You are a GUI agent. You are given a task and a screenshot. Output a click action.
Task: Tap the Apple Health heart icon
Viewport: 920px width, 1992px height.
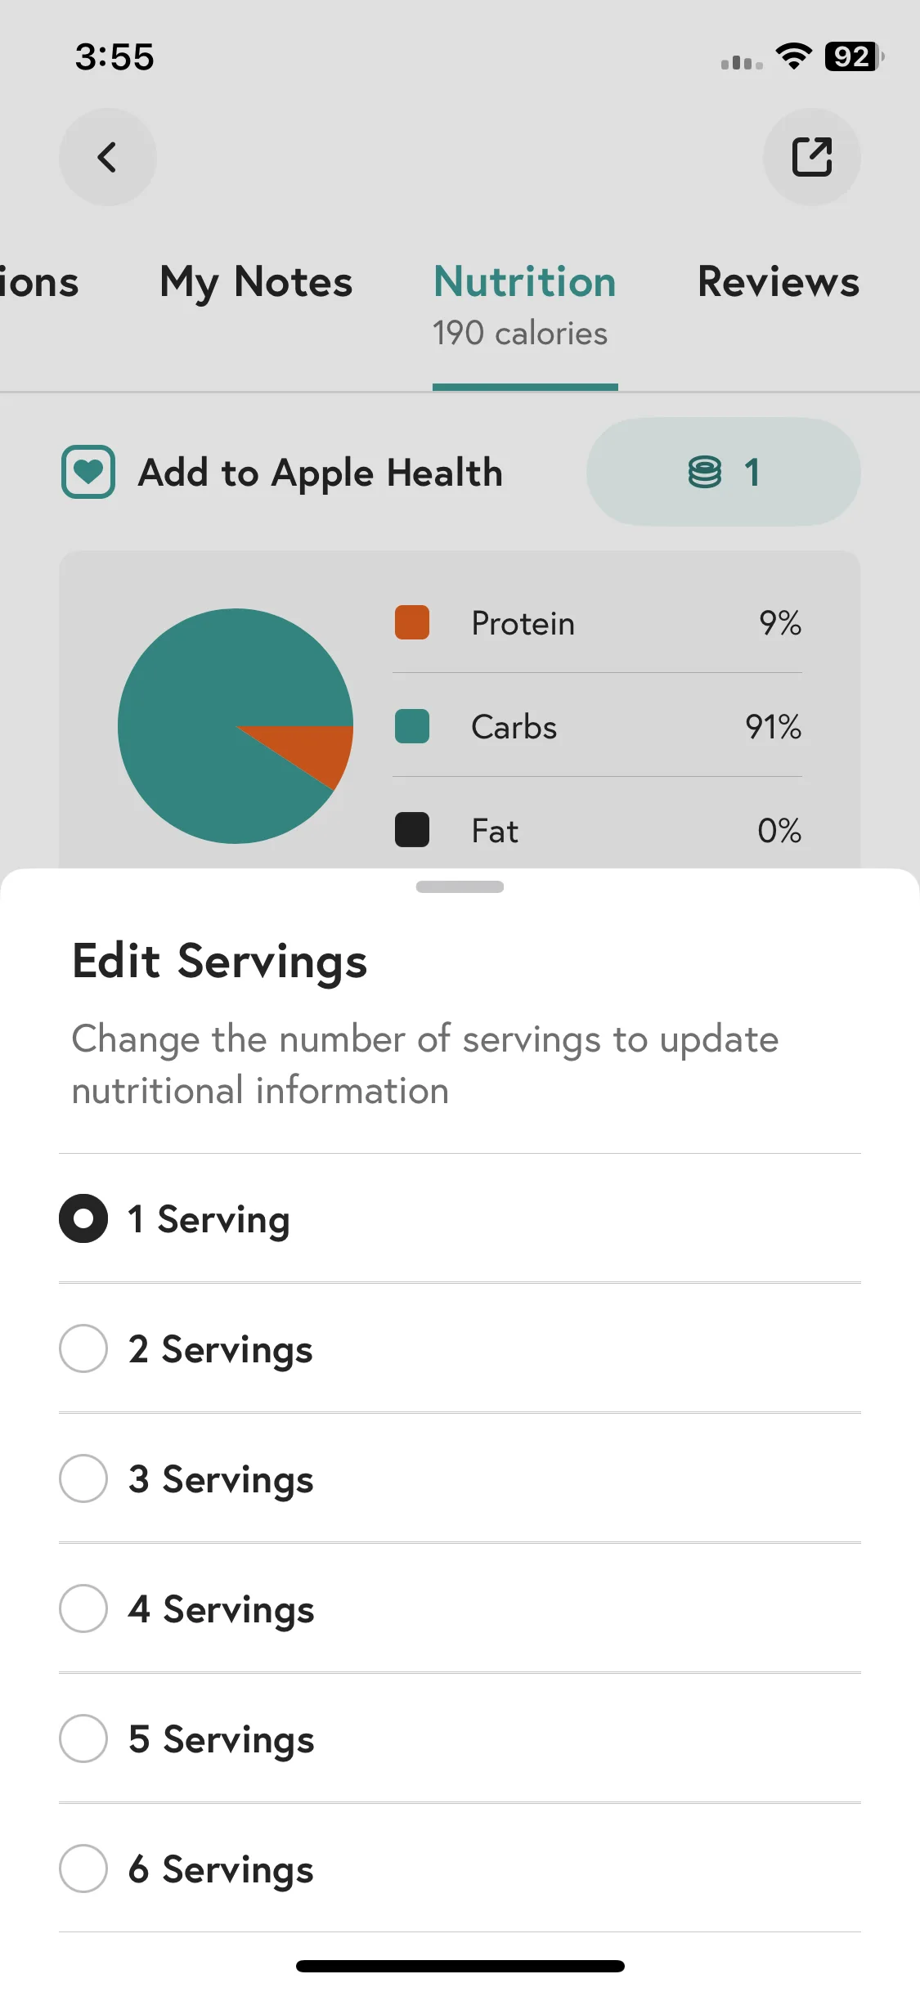point(88,472)
